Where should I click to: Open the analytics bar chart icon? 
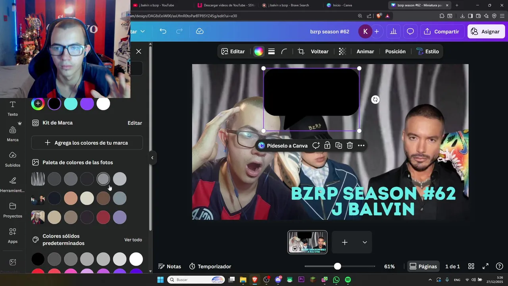393,31
